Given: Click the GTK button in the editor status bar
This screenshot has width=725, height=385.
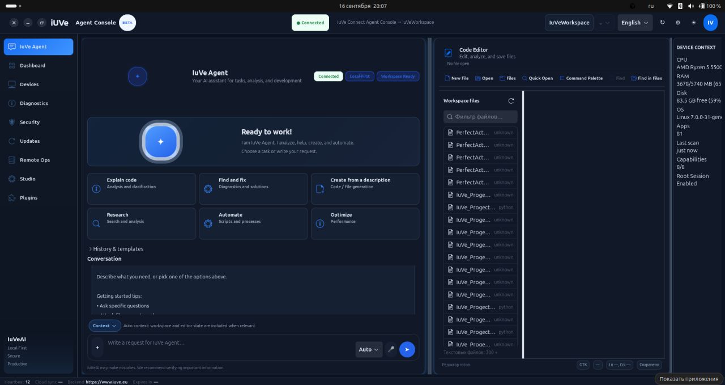Looking at the screenshot, I should (583, 365).
